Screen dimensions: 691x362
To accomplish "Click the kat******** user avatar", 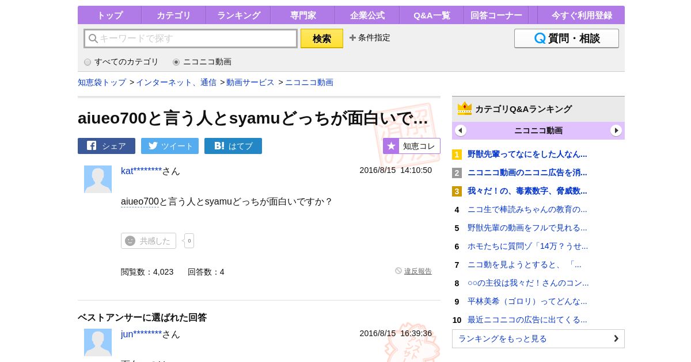I will coord(98,179).
